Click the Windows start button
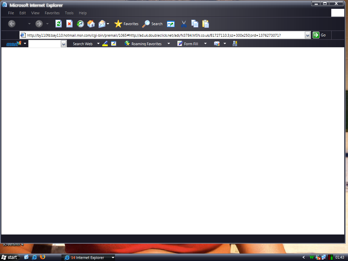Screen dimensions: 348x261 coord(10,257)
